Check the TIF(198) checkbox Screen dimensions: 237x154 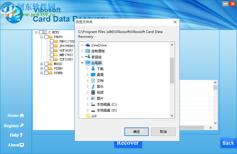pos(52,59)
